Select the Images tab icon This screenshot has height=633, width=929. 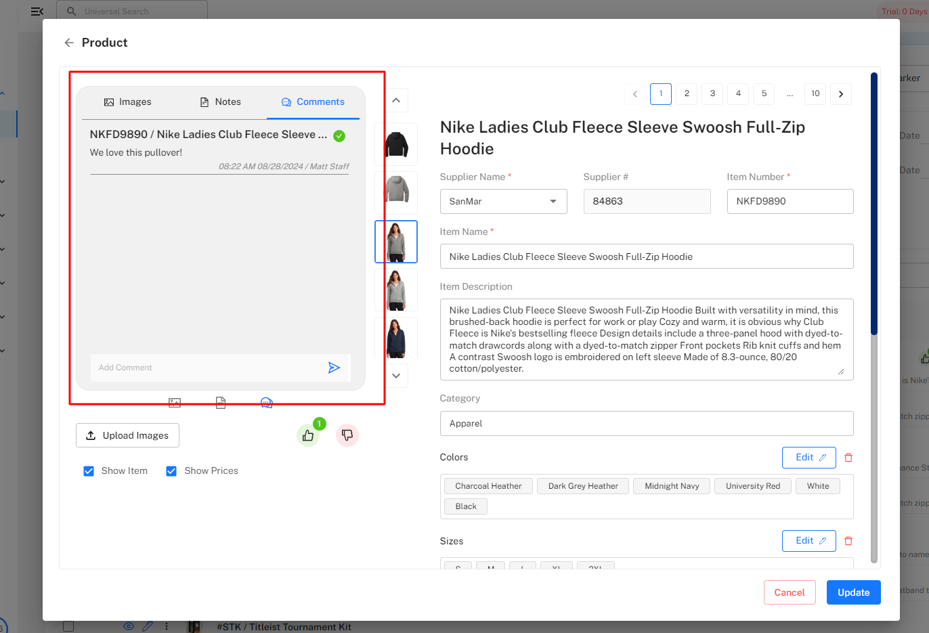tap(110, 101)
